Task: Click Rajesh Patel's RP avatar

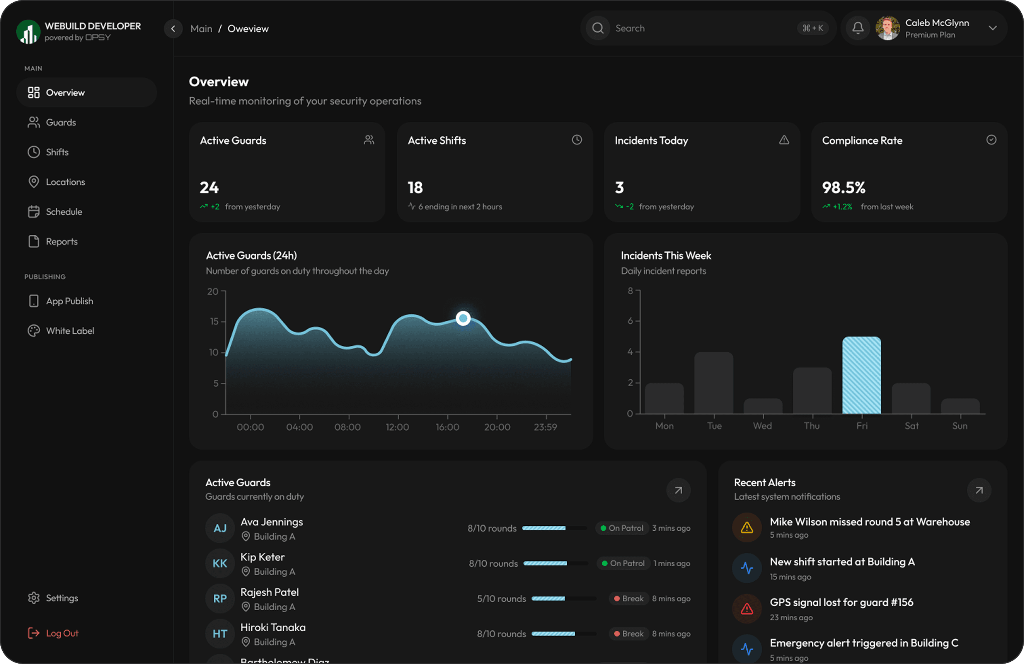Action: 220,599
